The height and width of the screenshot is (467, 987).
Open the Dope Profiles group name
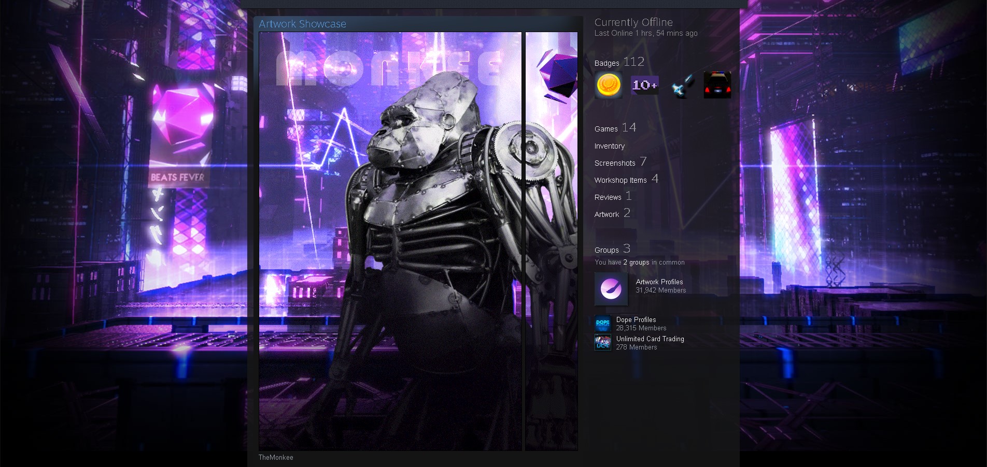636,319
